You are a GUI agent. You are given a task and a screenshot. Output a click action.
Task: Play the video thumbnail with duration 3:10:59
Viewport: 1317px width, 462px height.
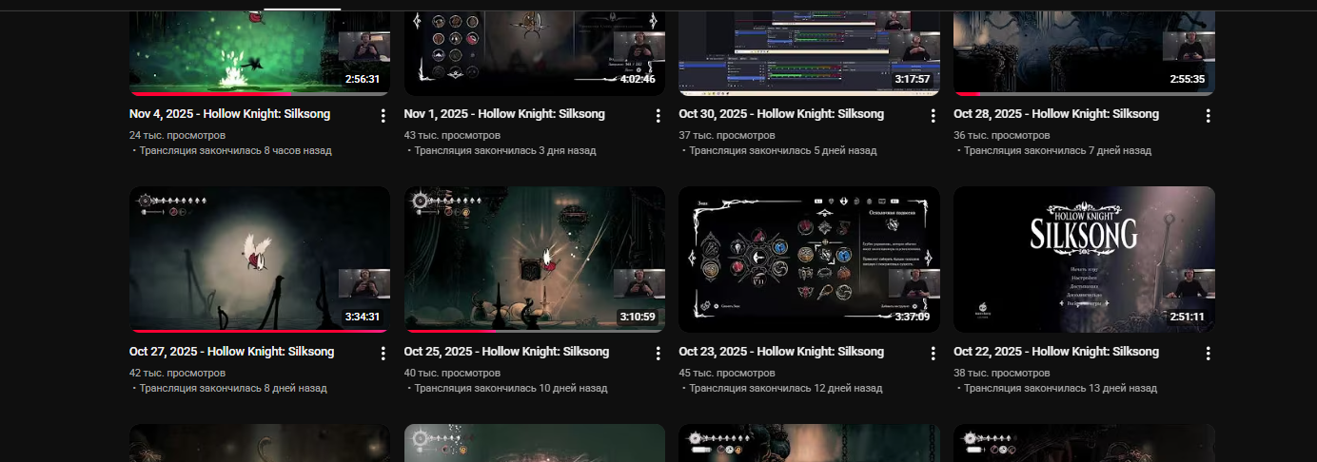(x=535, y=260)
